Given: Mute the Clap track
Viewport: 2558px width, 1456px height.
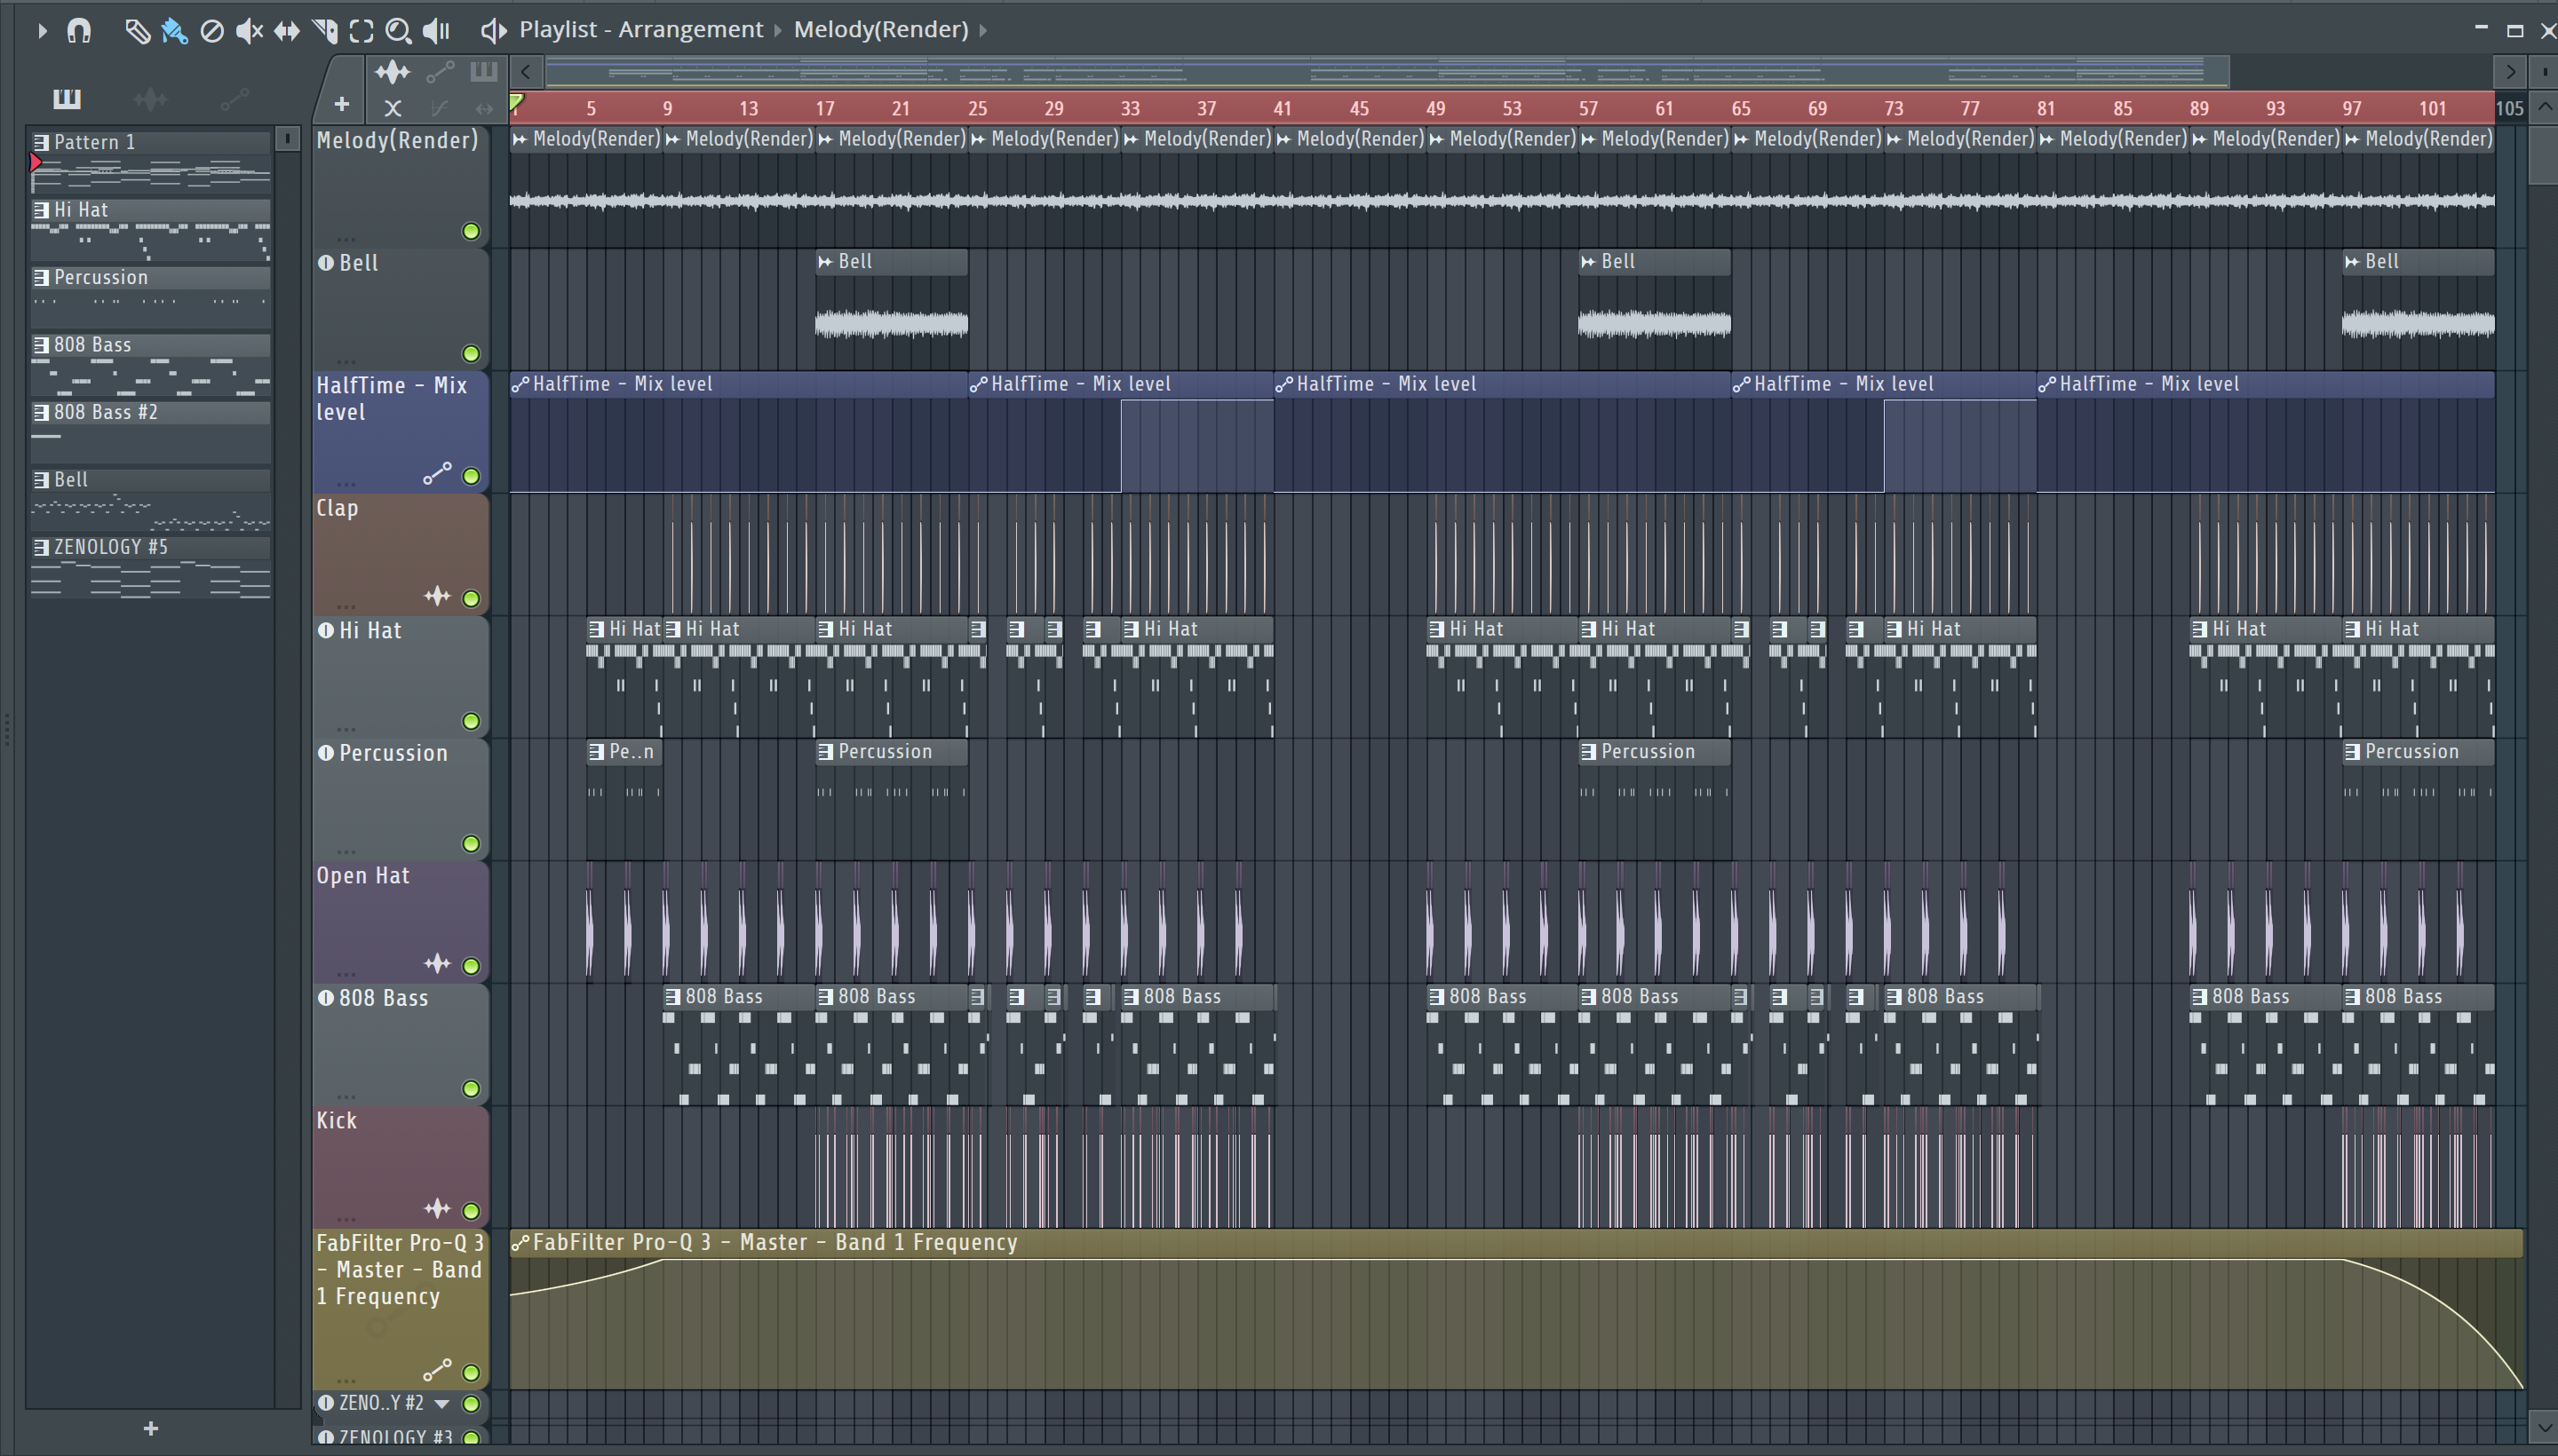Looking at the screenshot, I should pos(470,599).
